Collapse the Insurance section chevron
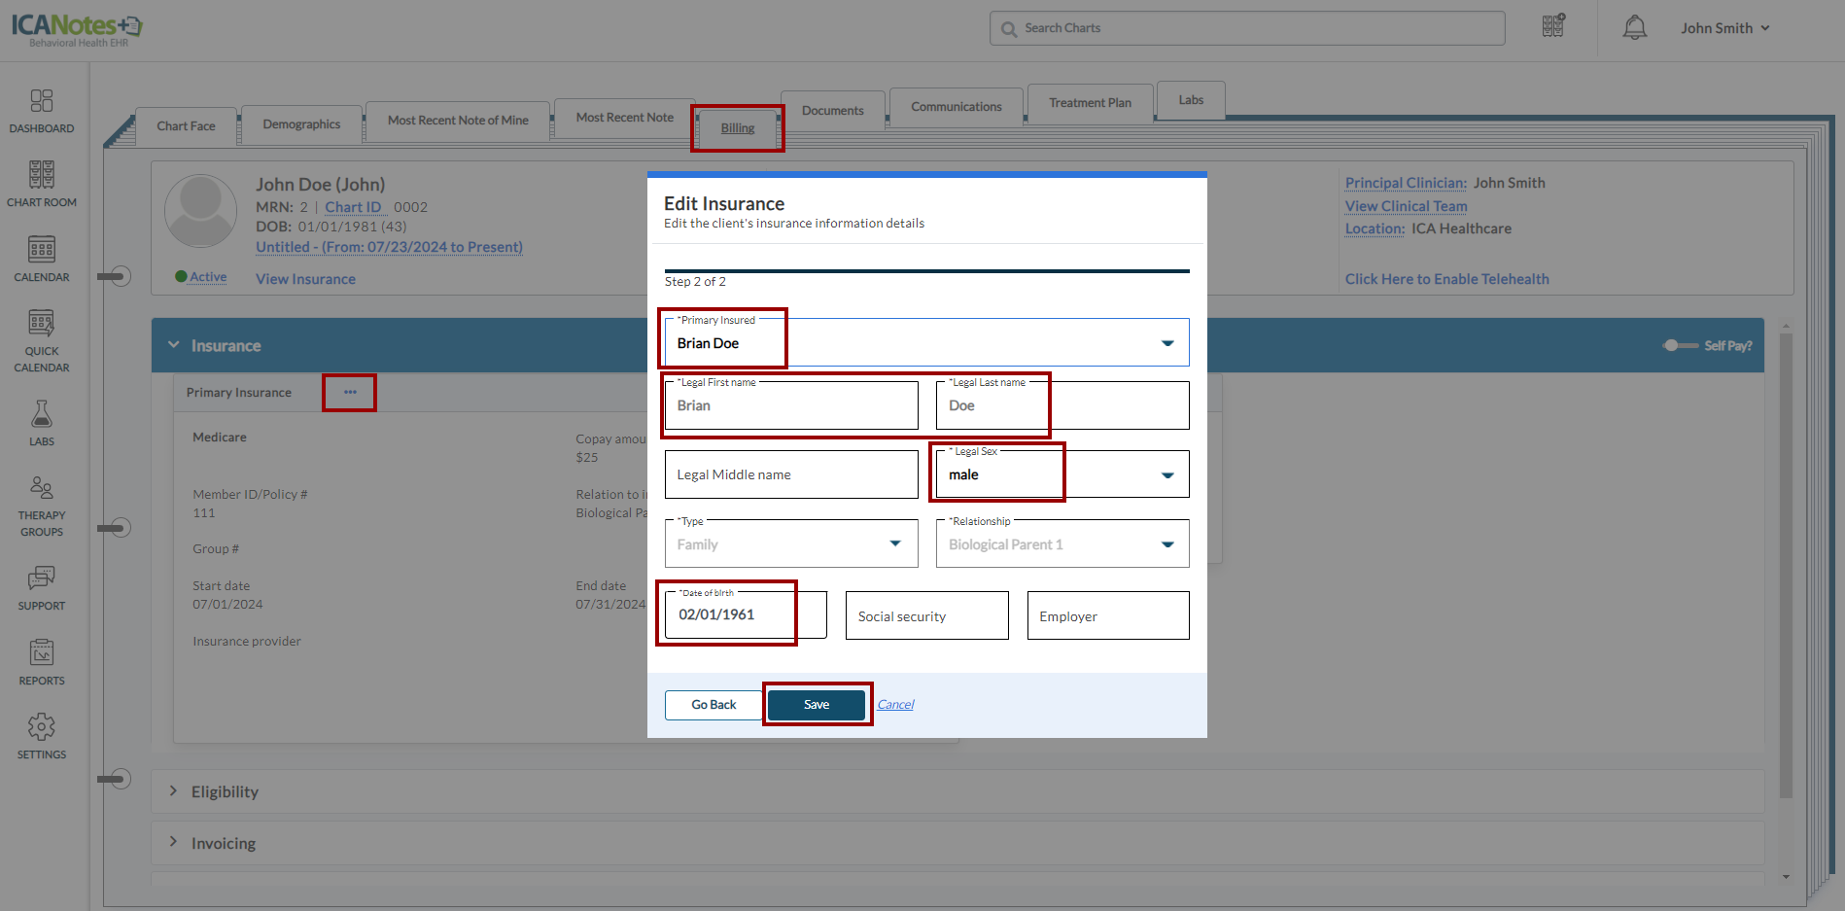Screen dimensions: 1845x911 pos(174,345)
